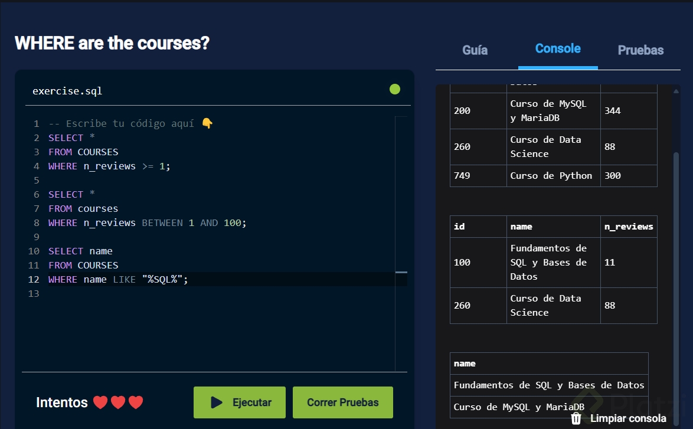693x429 pixels.
Task: Click the 300 reviews cell
Action: 629,176
